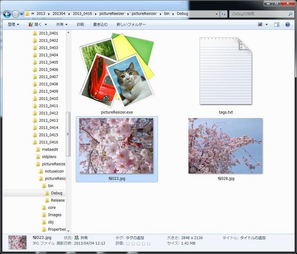Viewport: 297px width, 254px height.
Task: Open the help question mark icon
Action: (x=288, y=24)
